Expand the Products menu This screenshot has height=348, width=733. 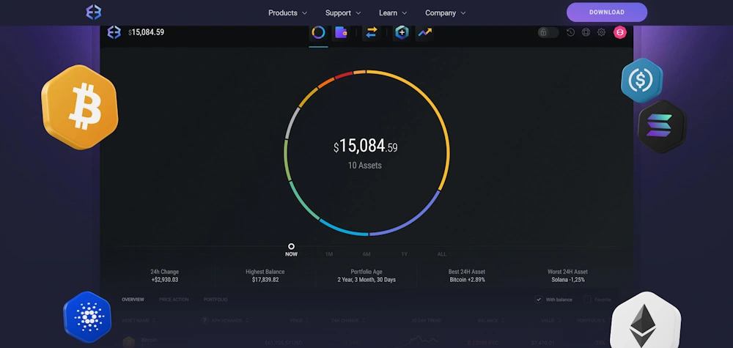(287, 13)
